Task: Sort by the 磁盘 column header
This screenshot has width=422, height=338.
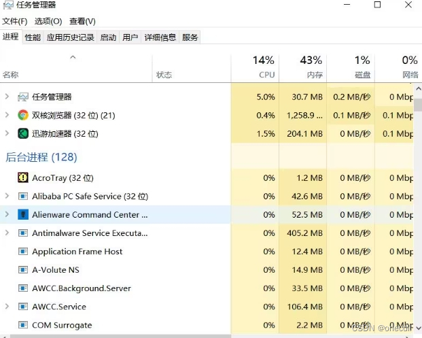Action: pyautogui.click(x=351, y=68)
